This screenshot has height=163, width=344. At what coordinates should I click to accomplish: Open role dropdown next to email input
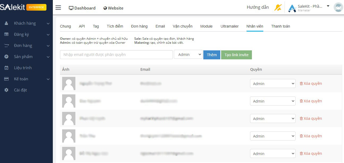188,55
